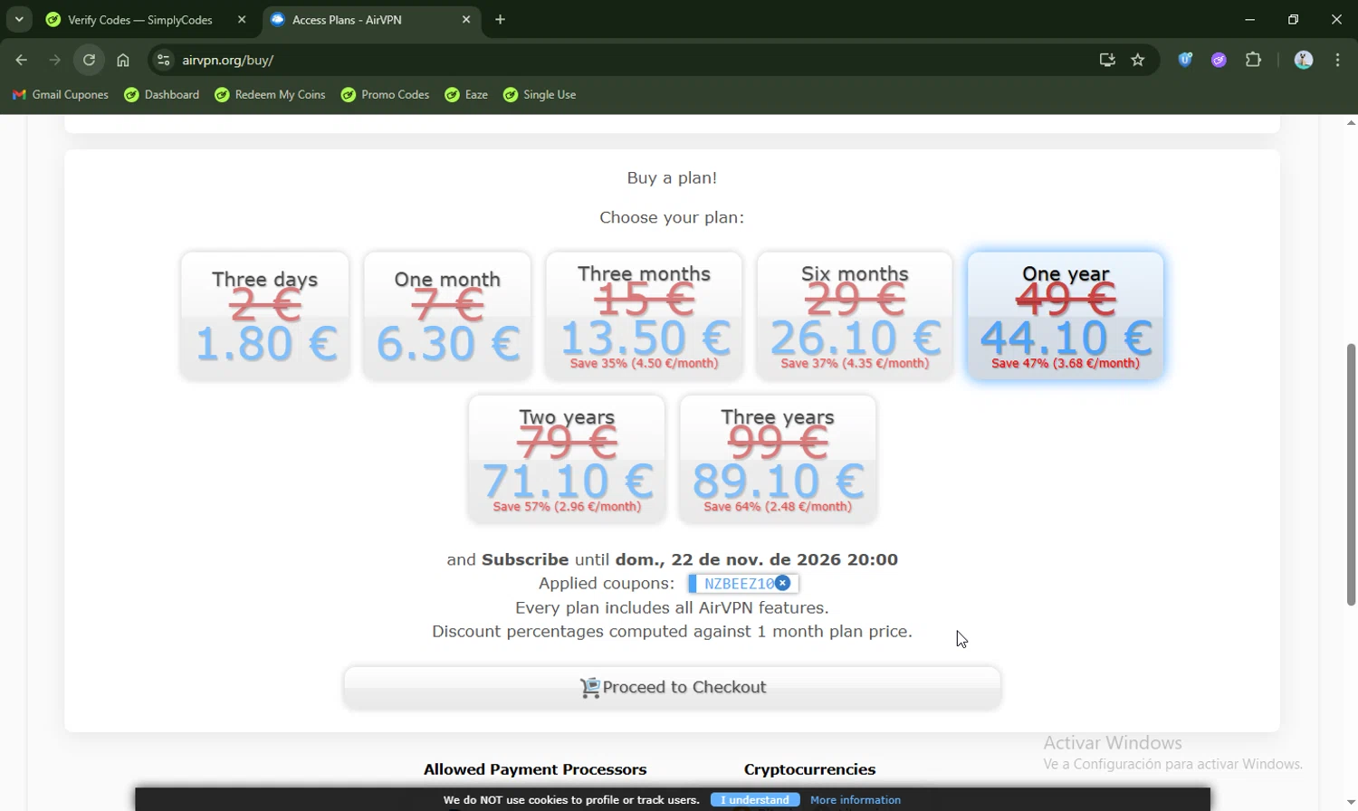Click Proceed to Checkout button

click(x=672, y=688)
